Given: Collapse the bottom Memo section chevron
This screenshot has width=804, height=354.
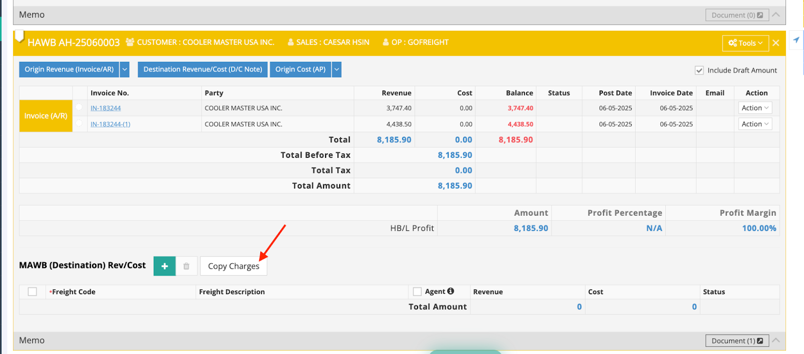Looking at the screenshot, I should (x=776, y=340).
